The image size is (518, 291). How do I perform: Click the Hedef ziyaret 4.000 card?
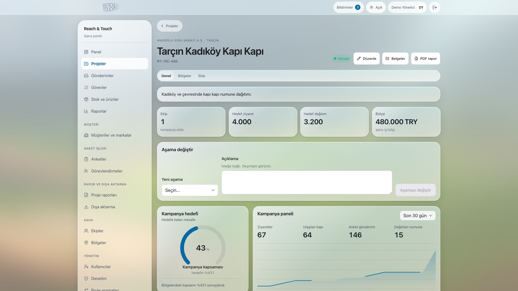click(263, 122)
